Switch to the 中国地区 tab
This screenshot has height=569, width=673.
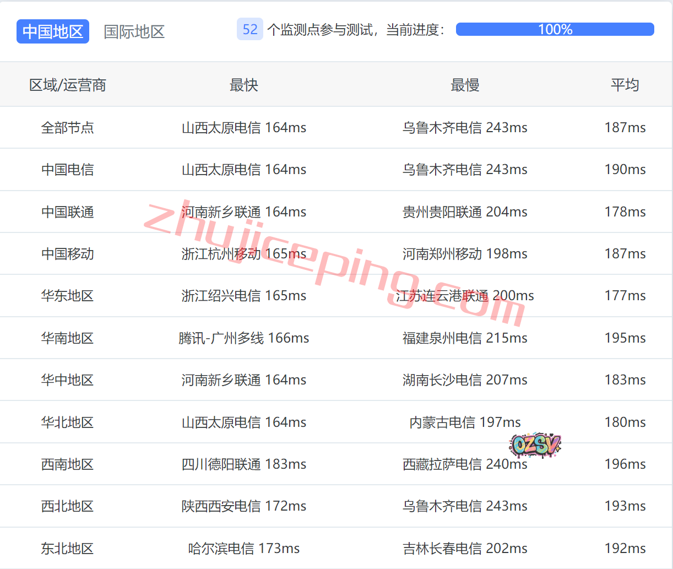pyautogui.click(x=53, y=31)
